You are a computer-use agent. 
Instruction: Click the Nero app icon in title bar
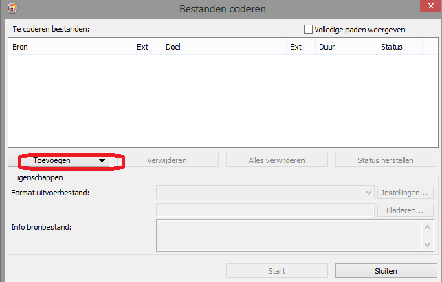coord(12,8)
